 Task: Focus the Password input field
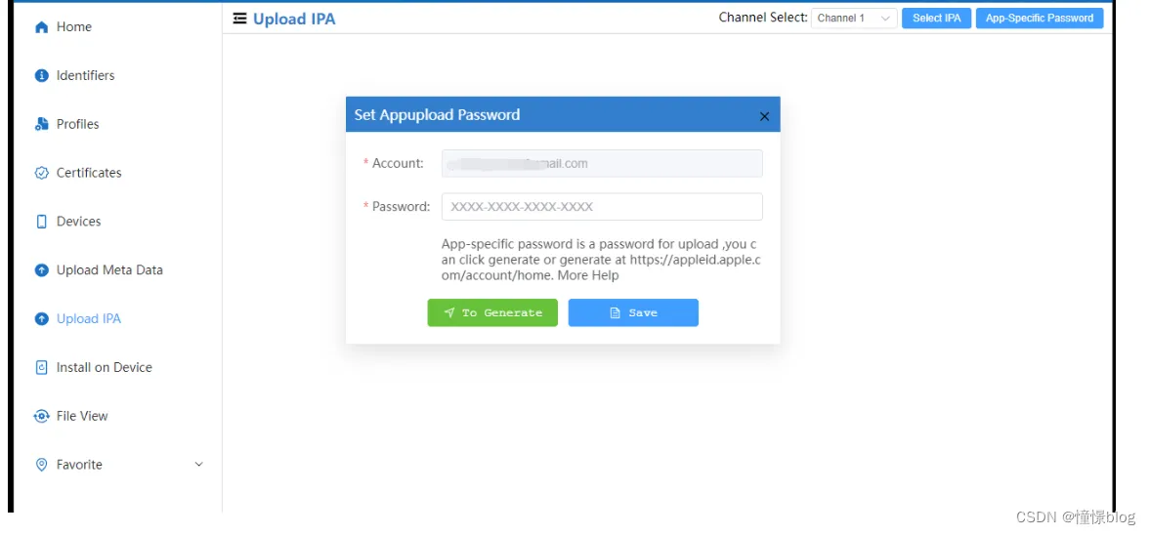[601, 207]
